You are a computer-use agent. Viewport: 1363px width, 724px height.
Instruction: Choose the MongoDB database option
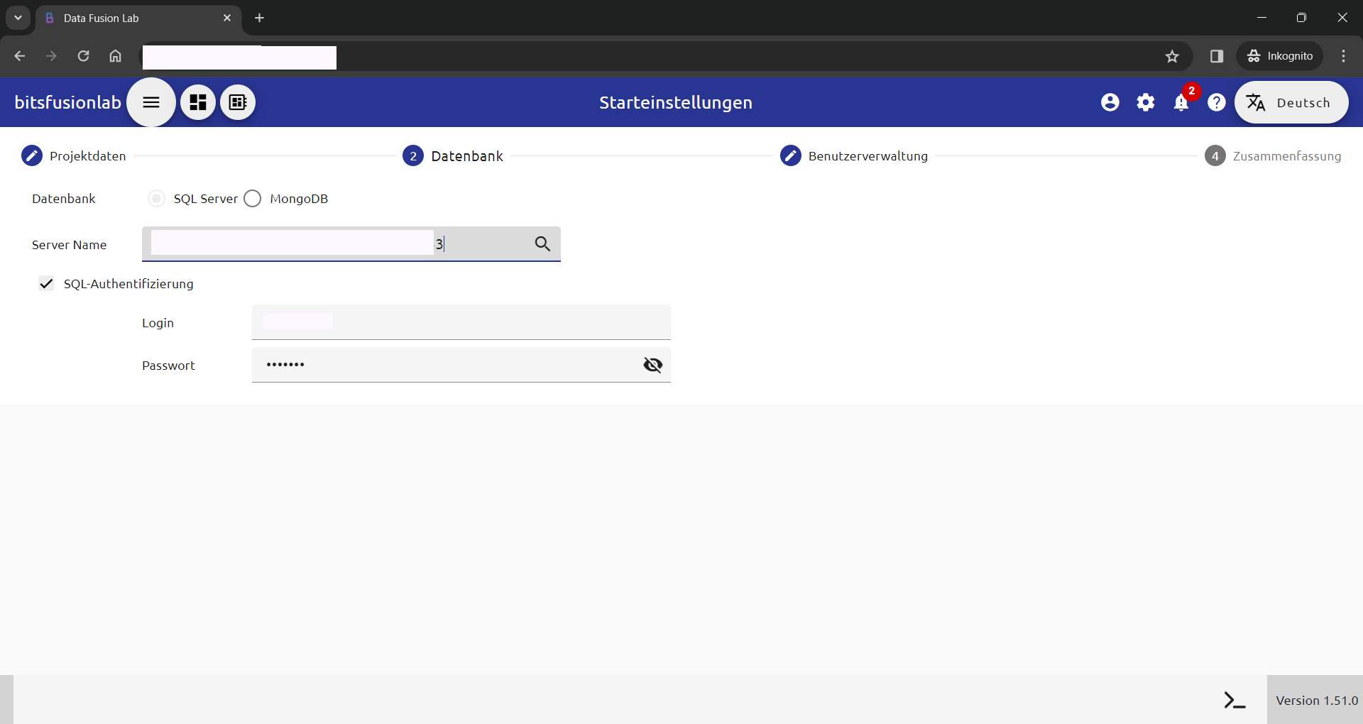pyautogui.click(x=253, y=199)
